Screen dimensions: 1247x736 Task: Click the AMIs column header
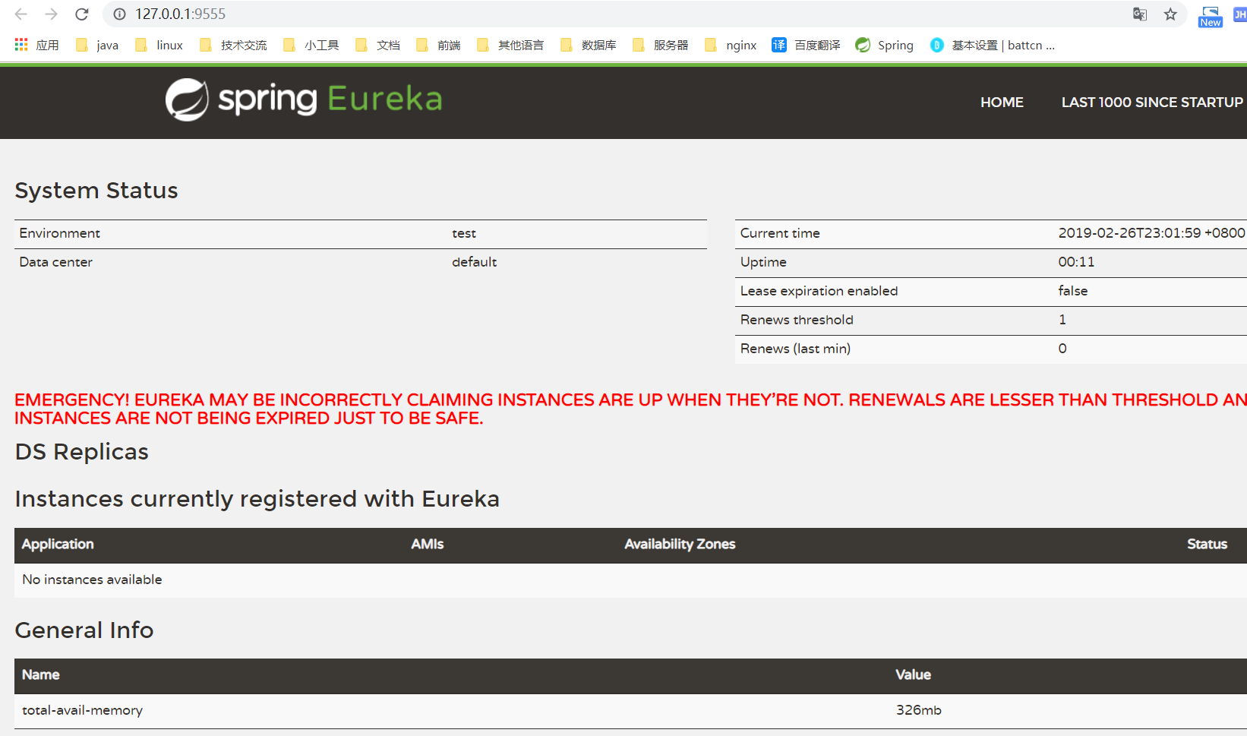click(x=428, y=544)
